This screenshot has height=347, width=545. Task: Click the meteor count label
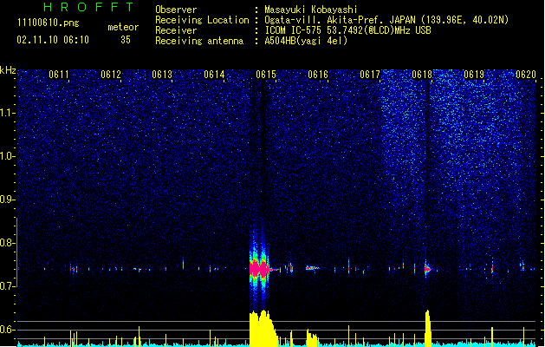pos(123,27)
